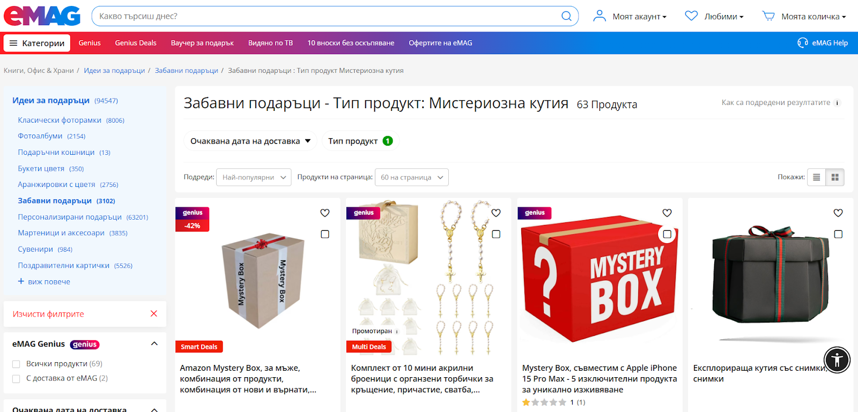This screenshot has height=412, width=858.
Task: Open Букети цветя category
Action: [x=41, y=168]
